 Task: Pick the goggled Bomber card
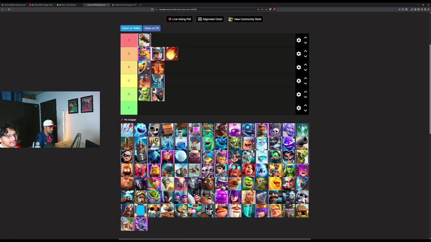point(181,210)
